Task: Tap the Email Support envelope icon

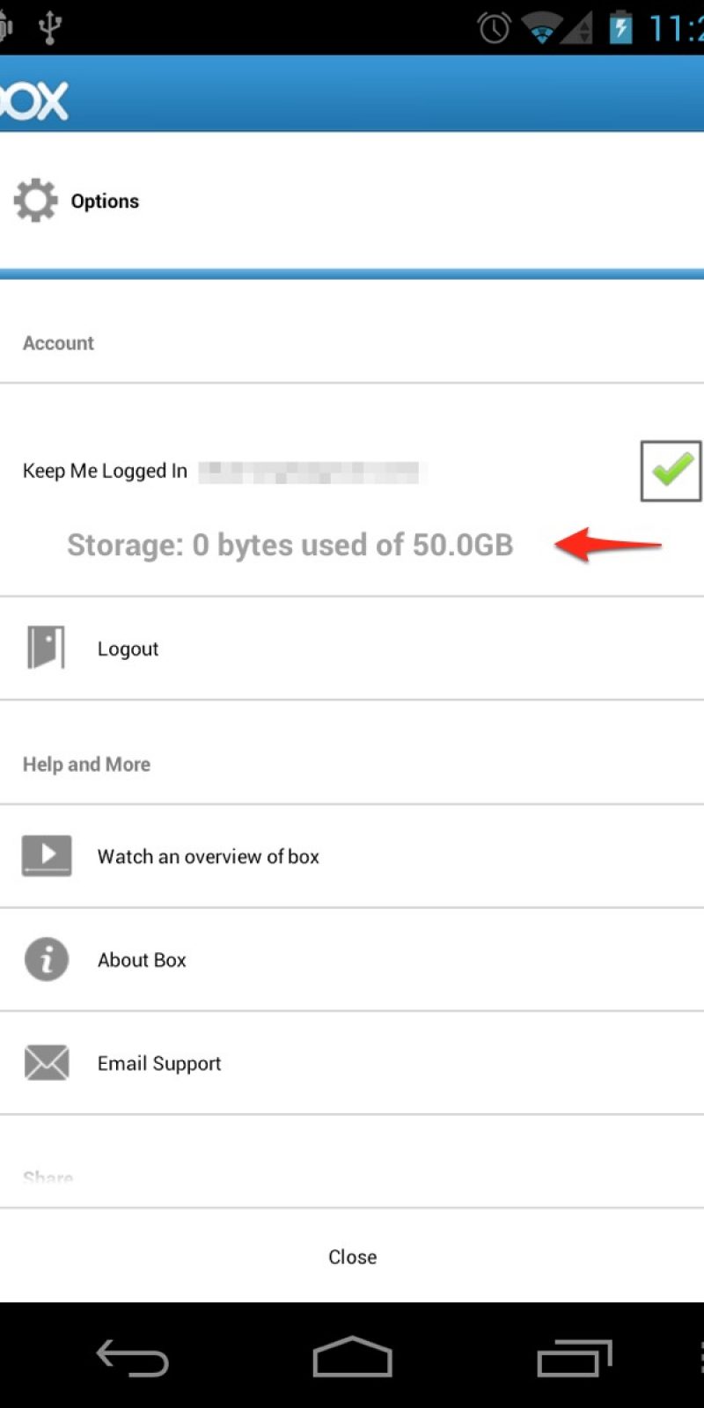Action: pyautogui.click(x=47, y=1063)
